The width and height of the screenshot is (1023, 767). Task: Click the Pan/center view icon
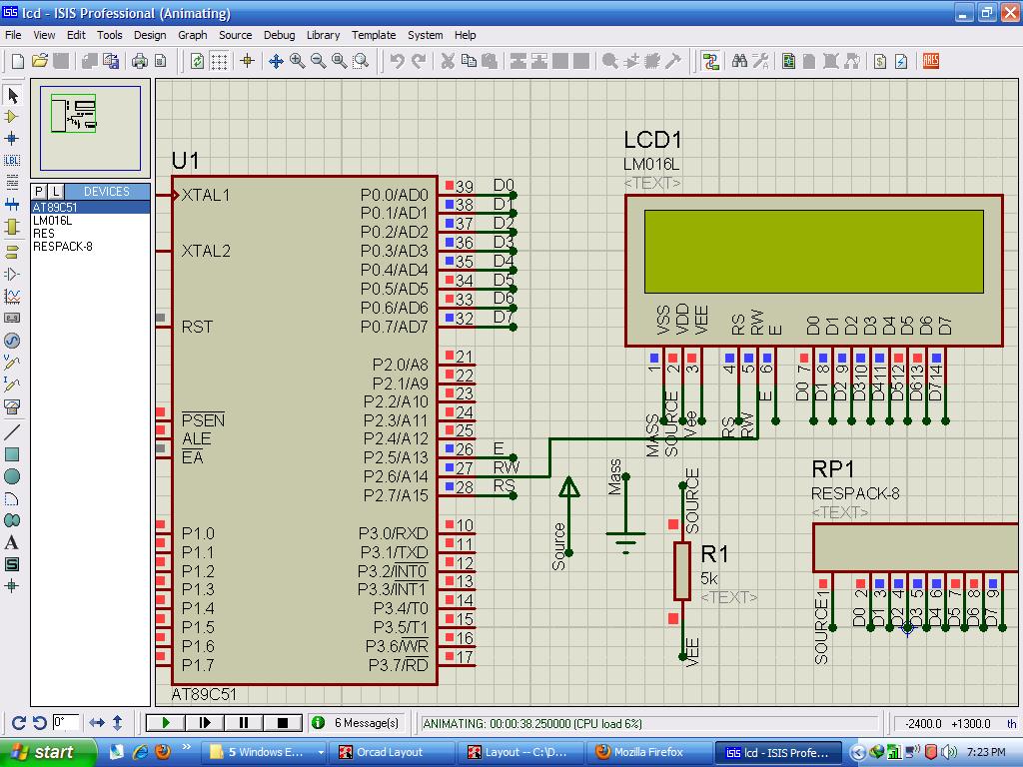276,61
